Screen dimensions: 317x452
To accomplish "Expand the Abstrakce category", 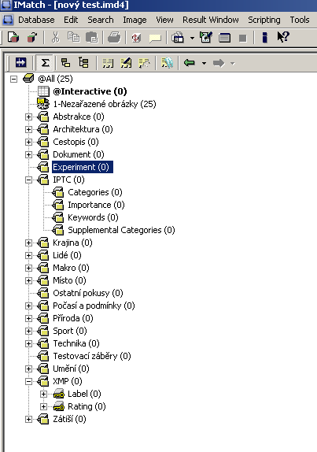I will click(28, 117).
